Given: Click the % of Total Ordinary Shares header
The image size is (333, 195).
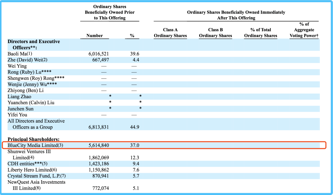Looking at the screenshot, I should (261, 33).
